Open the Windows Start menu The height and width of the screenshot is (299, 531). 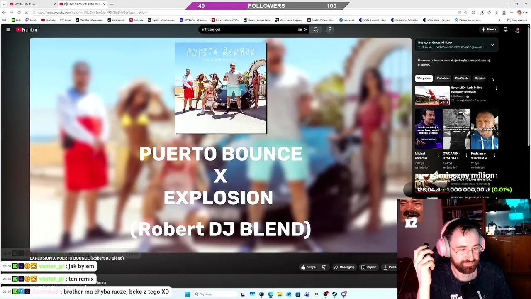[x=188, y=294]
